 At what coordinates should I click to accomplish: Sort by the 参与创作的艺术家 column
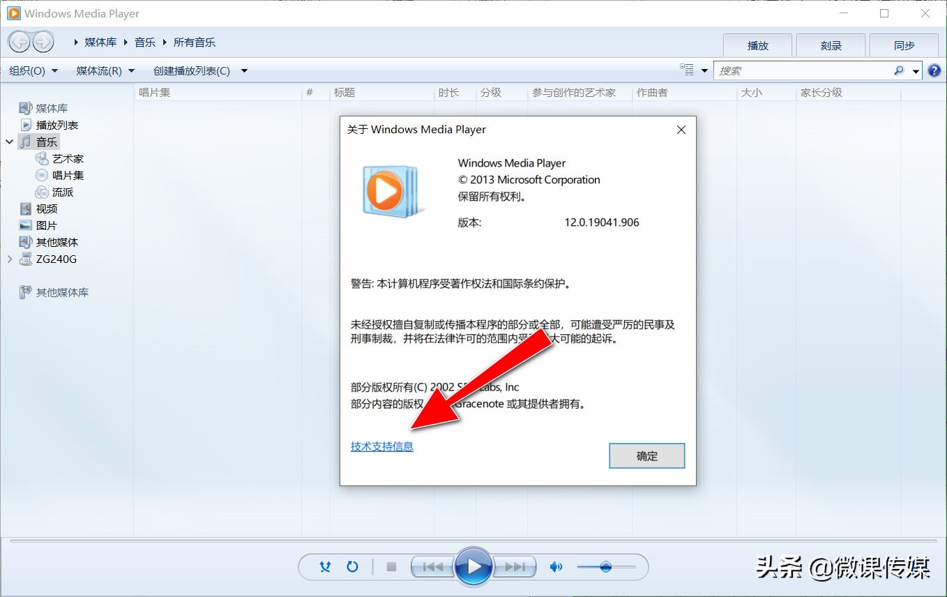coord(580,92)
